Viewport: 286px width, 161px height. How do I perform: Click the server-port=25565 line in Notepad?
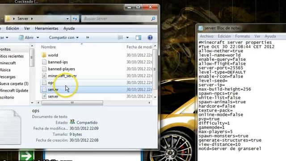click(x=221, y=68)
